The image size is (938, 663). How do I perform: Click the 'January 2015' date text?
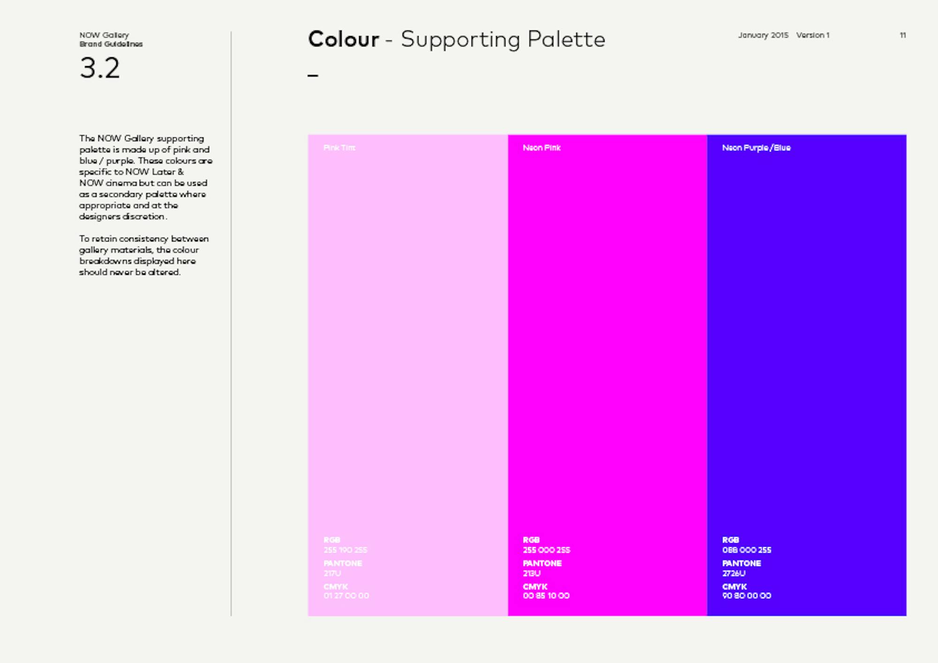(x=763, y=35)
